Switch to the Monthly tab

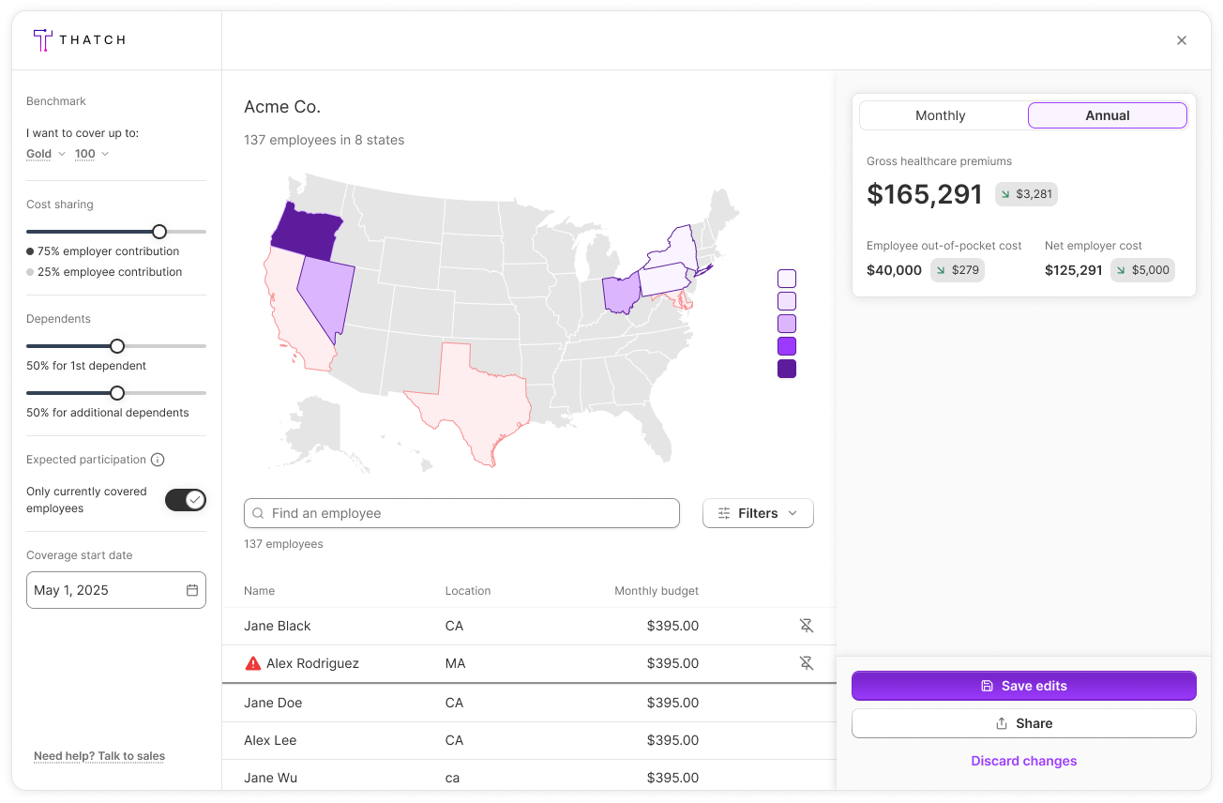[x=940, y=115]
